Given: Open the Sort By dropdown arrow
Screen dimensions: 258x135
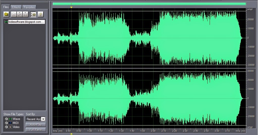Looking at the screenshot, I should click(43, 119).
